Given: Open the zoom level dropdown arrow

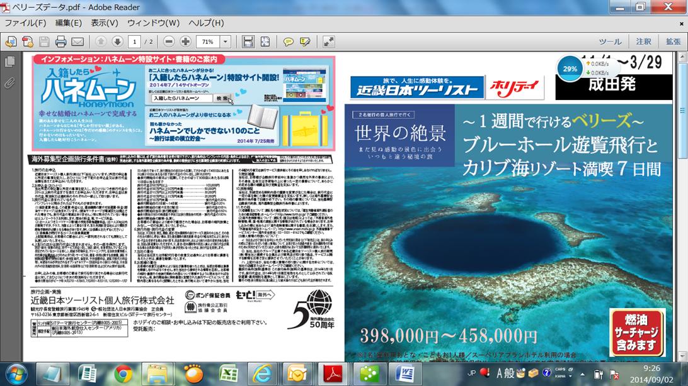Looking at the screenshot, I should 226,41.
